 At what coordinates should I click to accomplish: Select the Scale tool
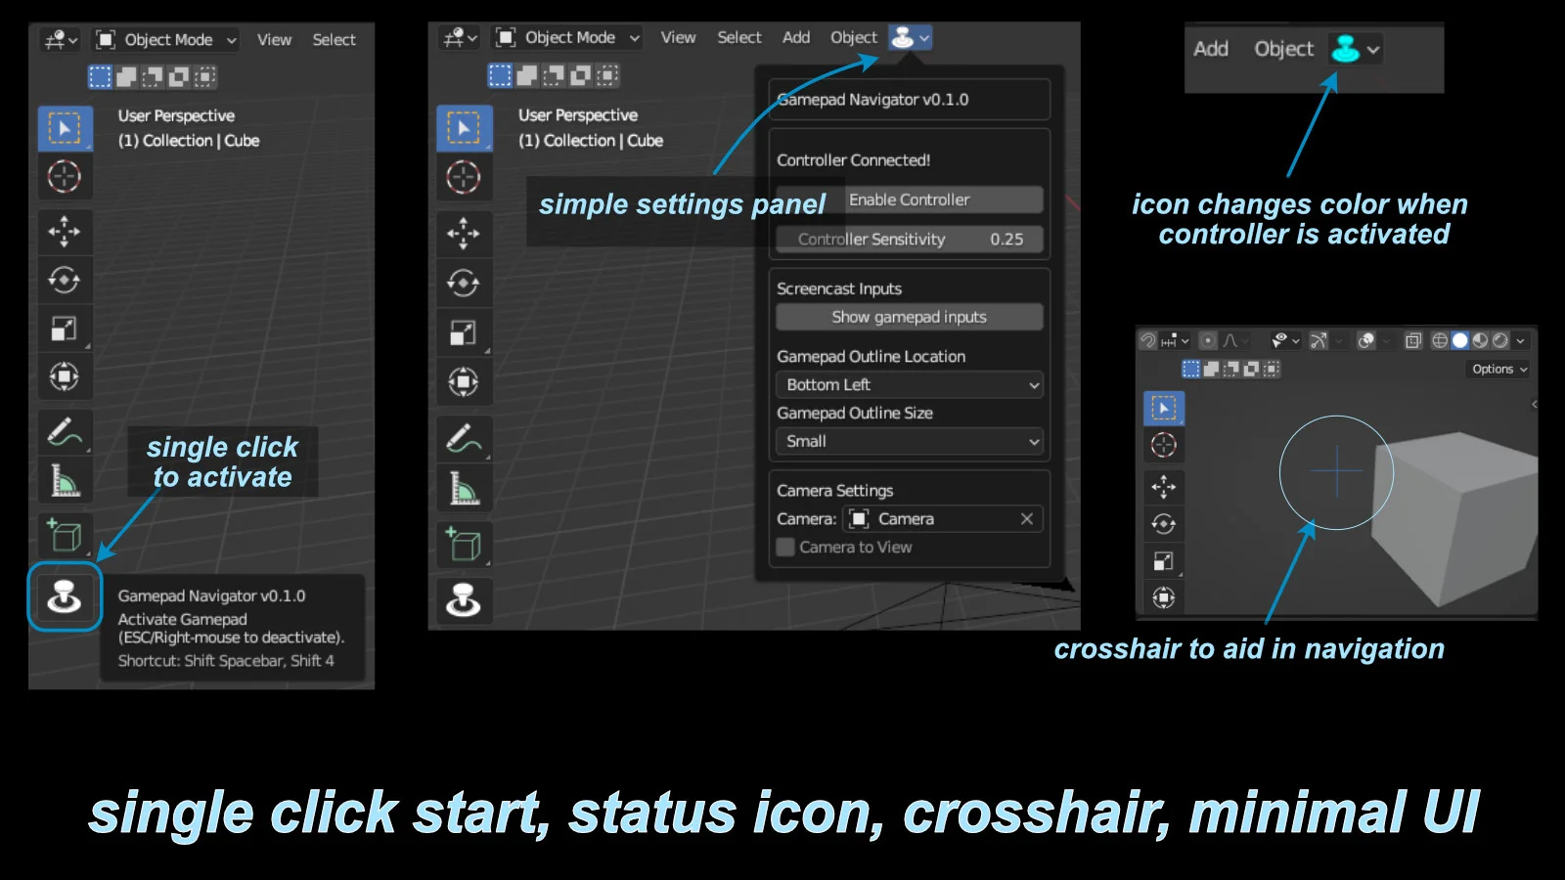(x=65, y=328)
